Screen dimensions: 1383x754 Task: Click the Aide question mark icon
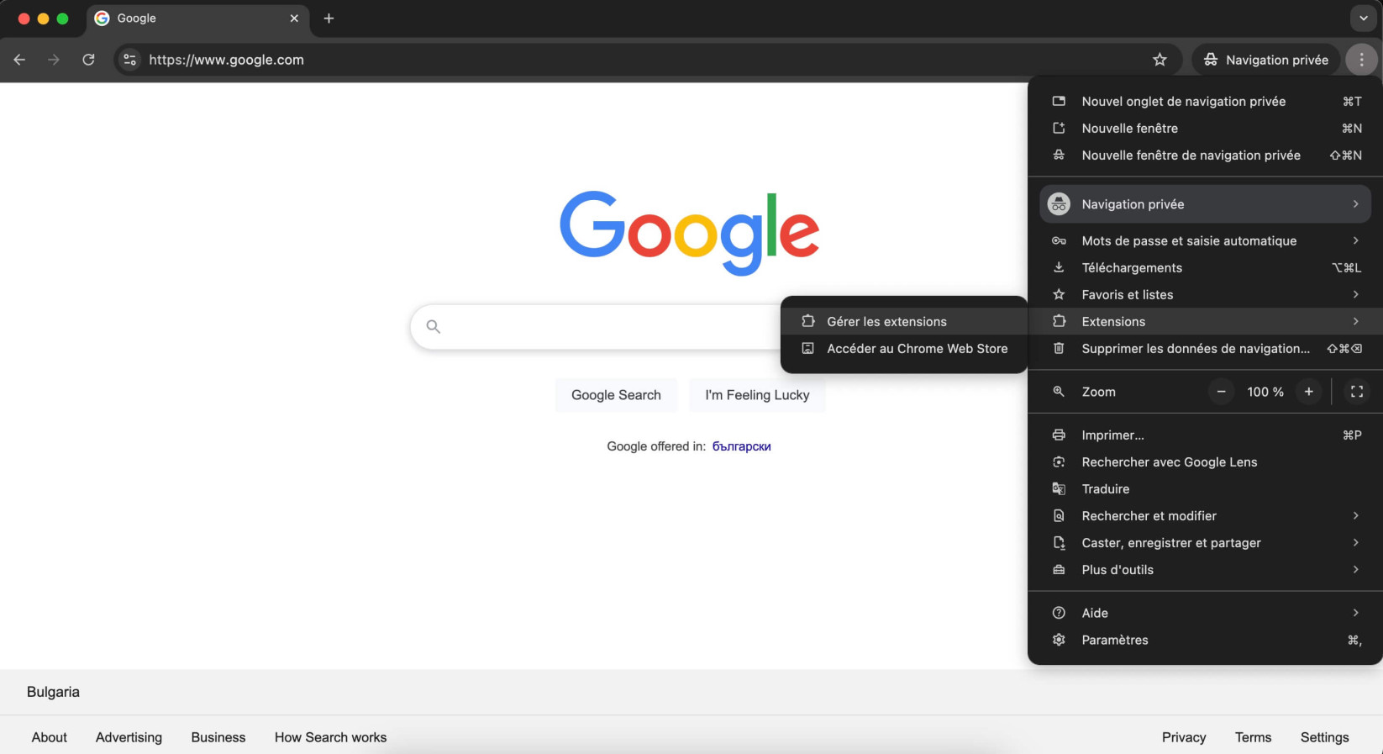coord(1059,614)
